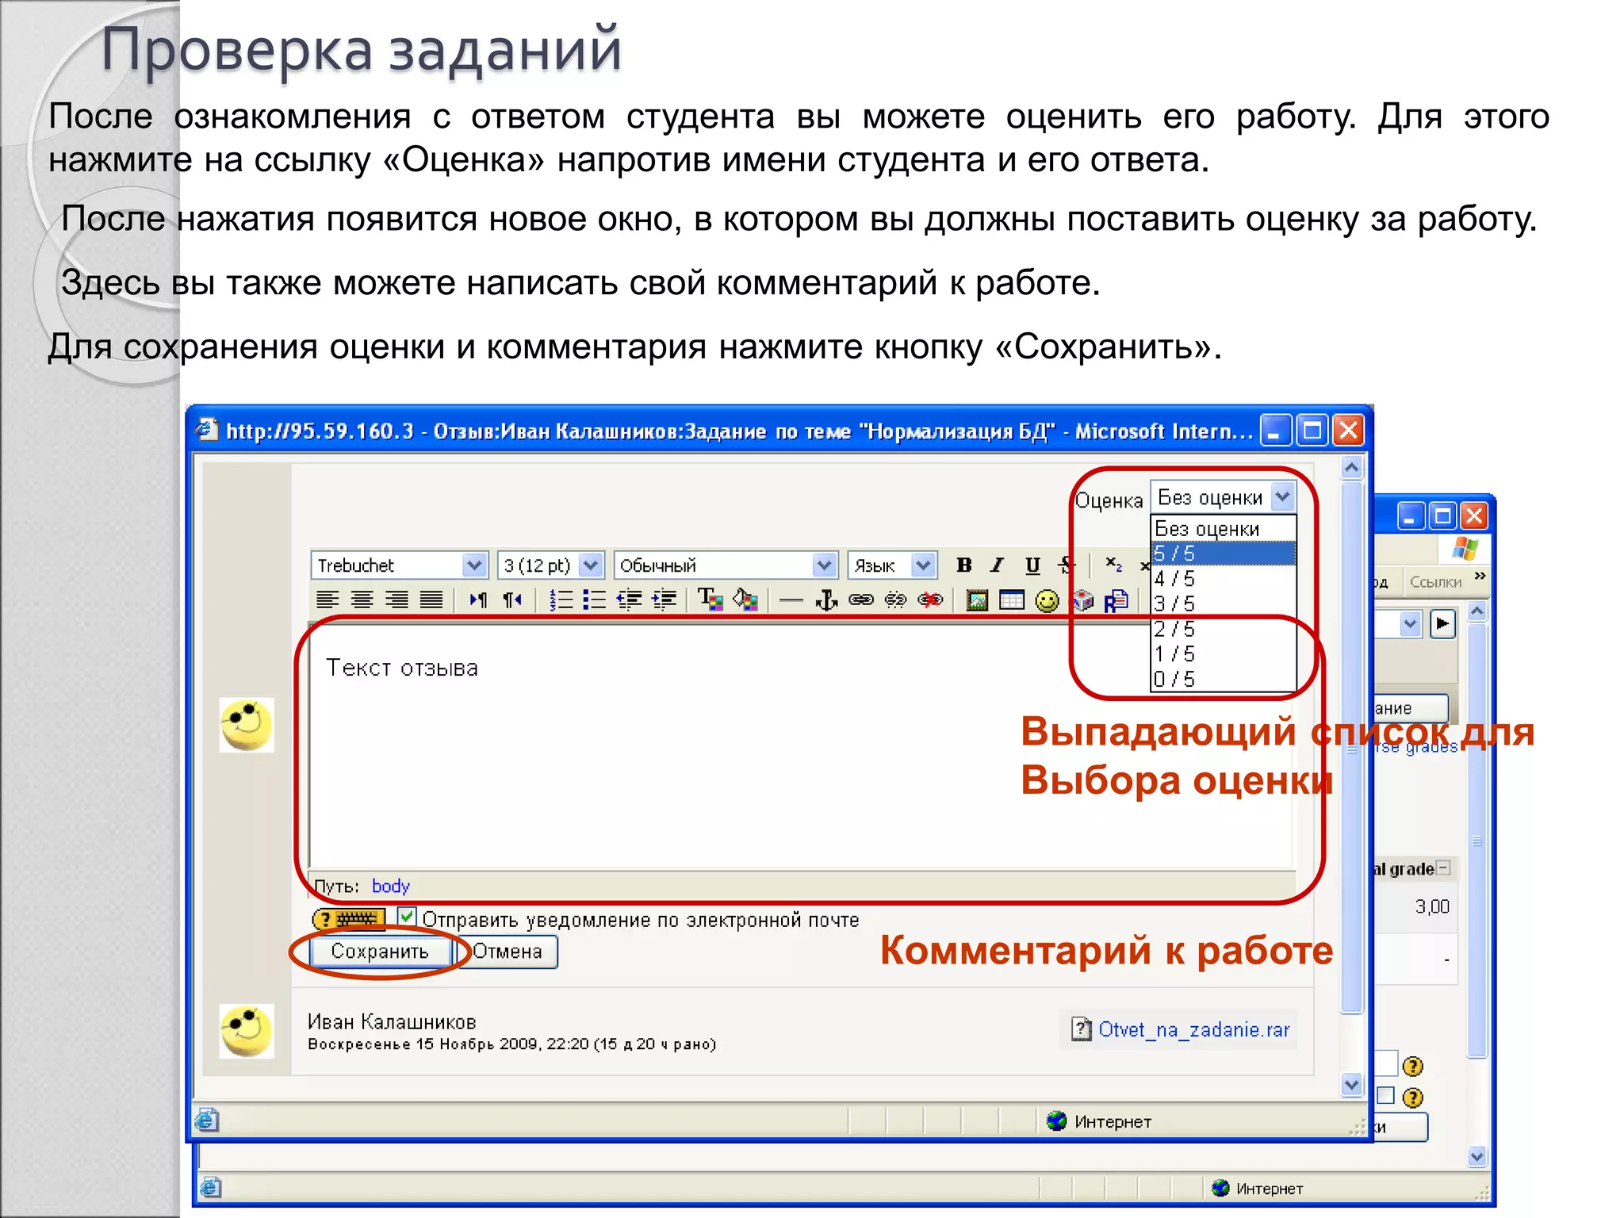The height and width of the screenshot is (1218, 1624).
Task: Click Ссылки in the background window toolbar
Action: click(x=1435, y=582)
